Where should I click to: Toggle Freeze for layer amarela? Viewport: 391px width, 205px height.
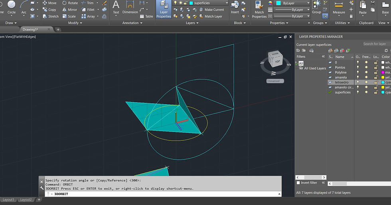click(366, 77)
